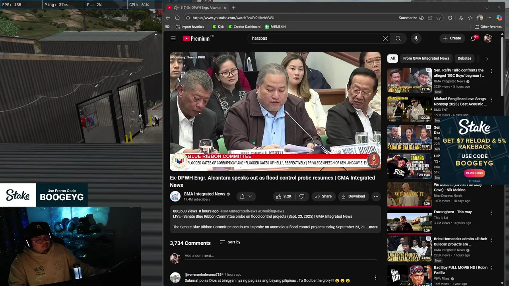509x286 pixels.
Task: Open menu for Bad Boy FULL MOVIE
Action: (492, 268)
